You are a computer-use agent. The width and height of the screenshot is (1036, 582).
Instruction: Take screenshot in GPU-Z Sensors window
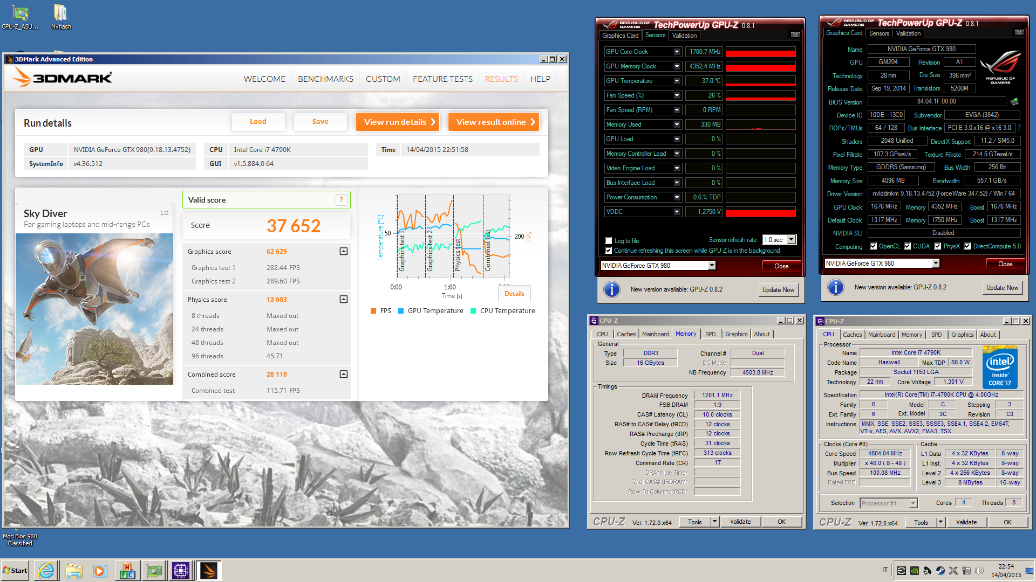click(795, 34)
